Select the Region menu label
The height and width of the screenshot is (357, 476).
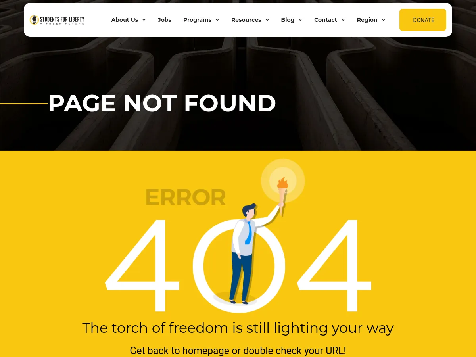tap(367, 20)
